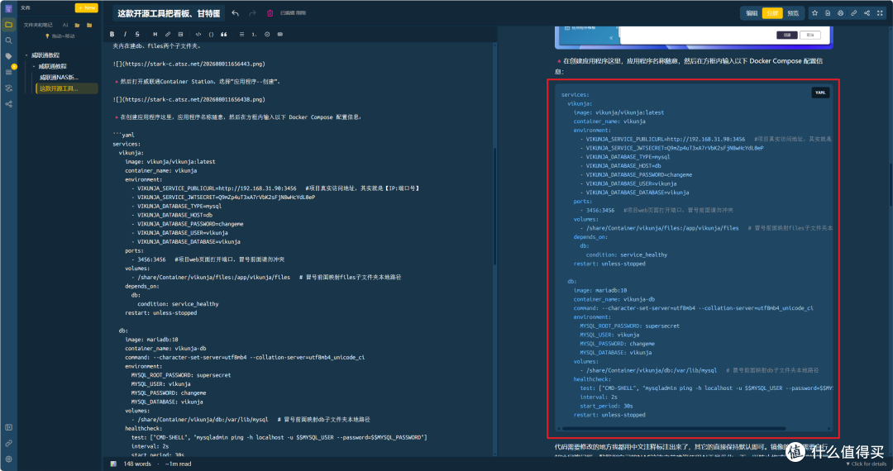893x471 pixels.
Task: Click the 'restart: unless-stopped' line under depends_on in editor
Action: click(x=161, y=313)
